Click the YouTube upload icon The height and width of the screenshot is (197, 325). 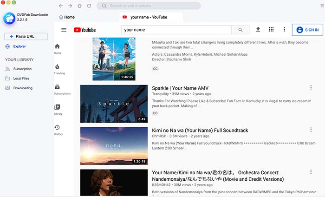click(x=258, y=30)
